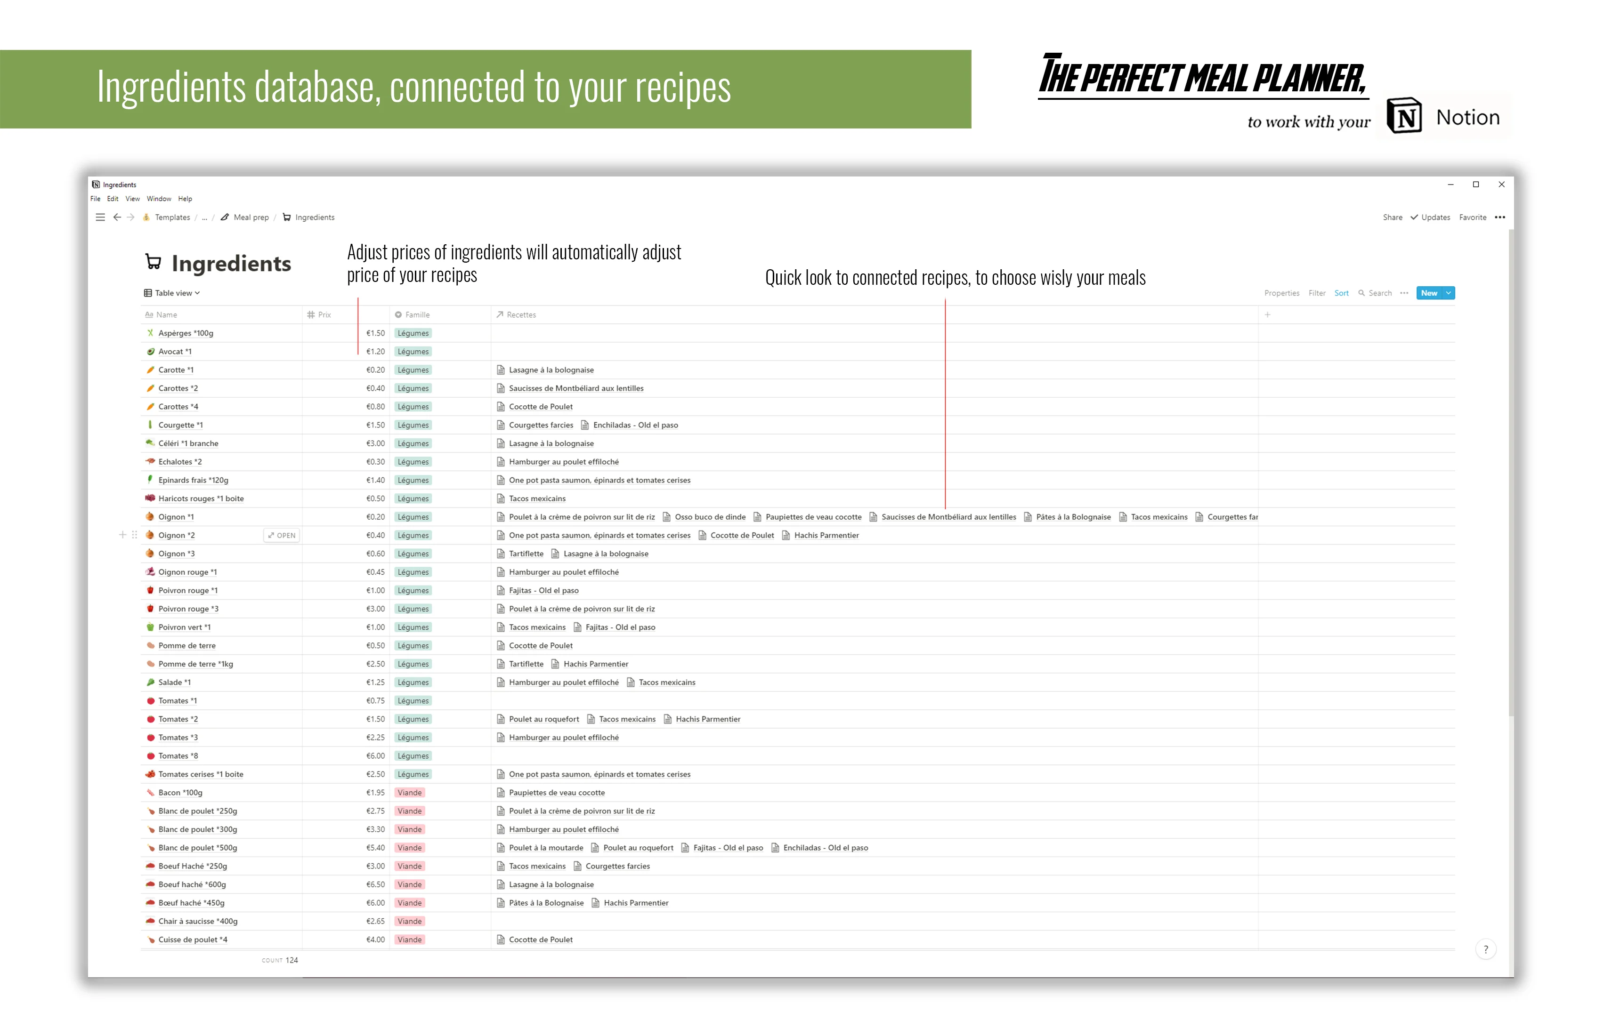Viewport: 1604px width, 1036px height.
Task: Open the dropdown arrow on New button
Action: [1449, 293]
